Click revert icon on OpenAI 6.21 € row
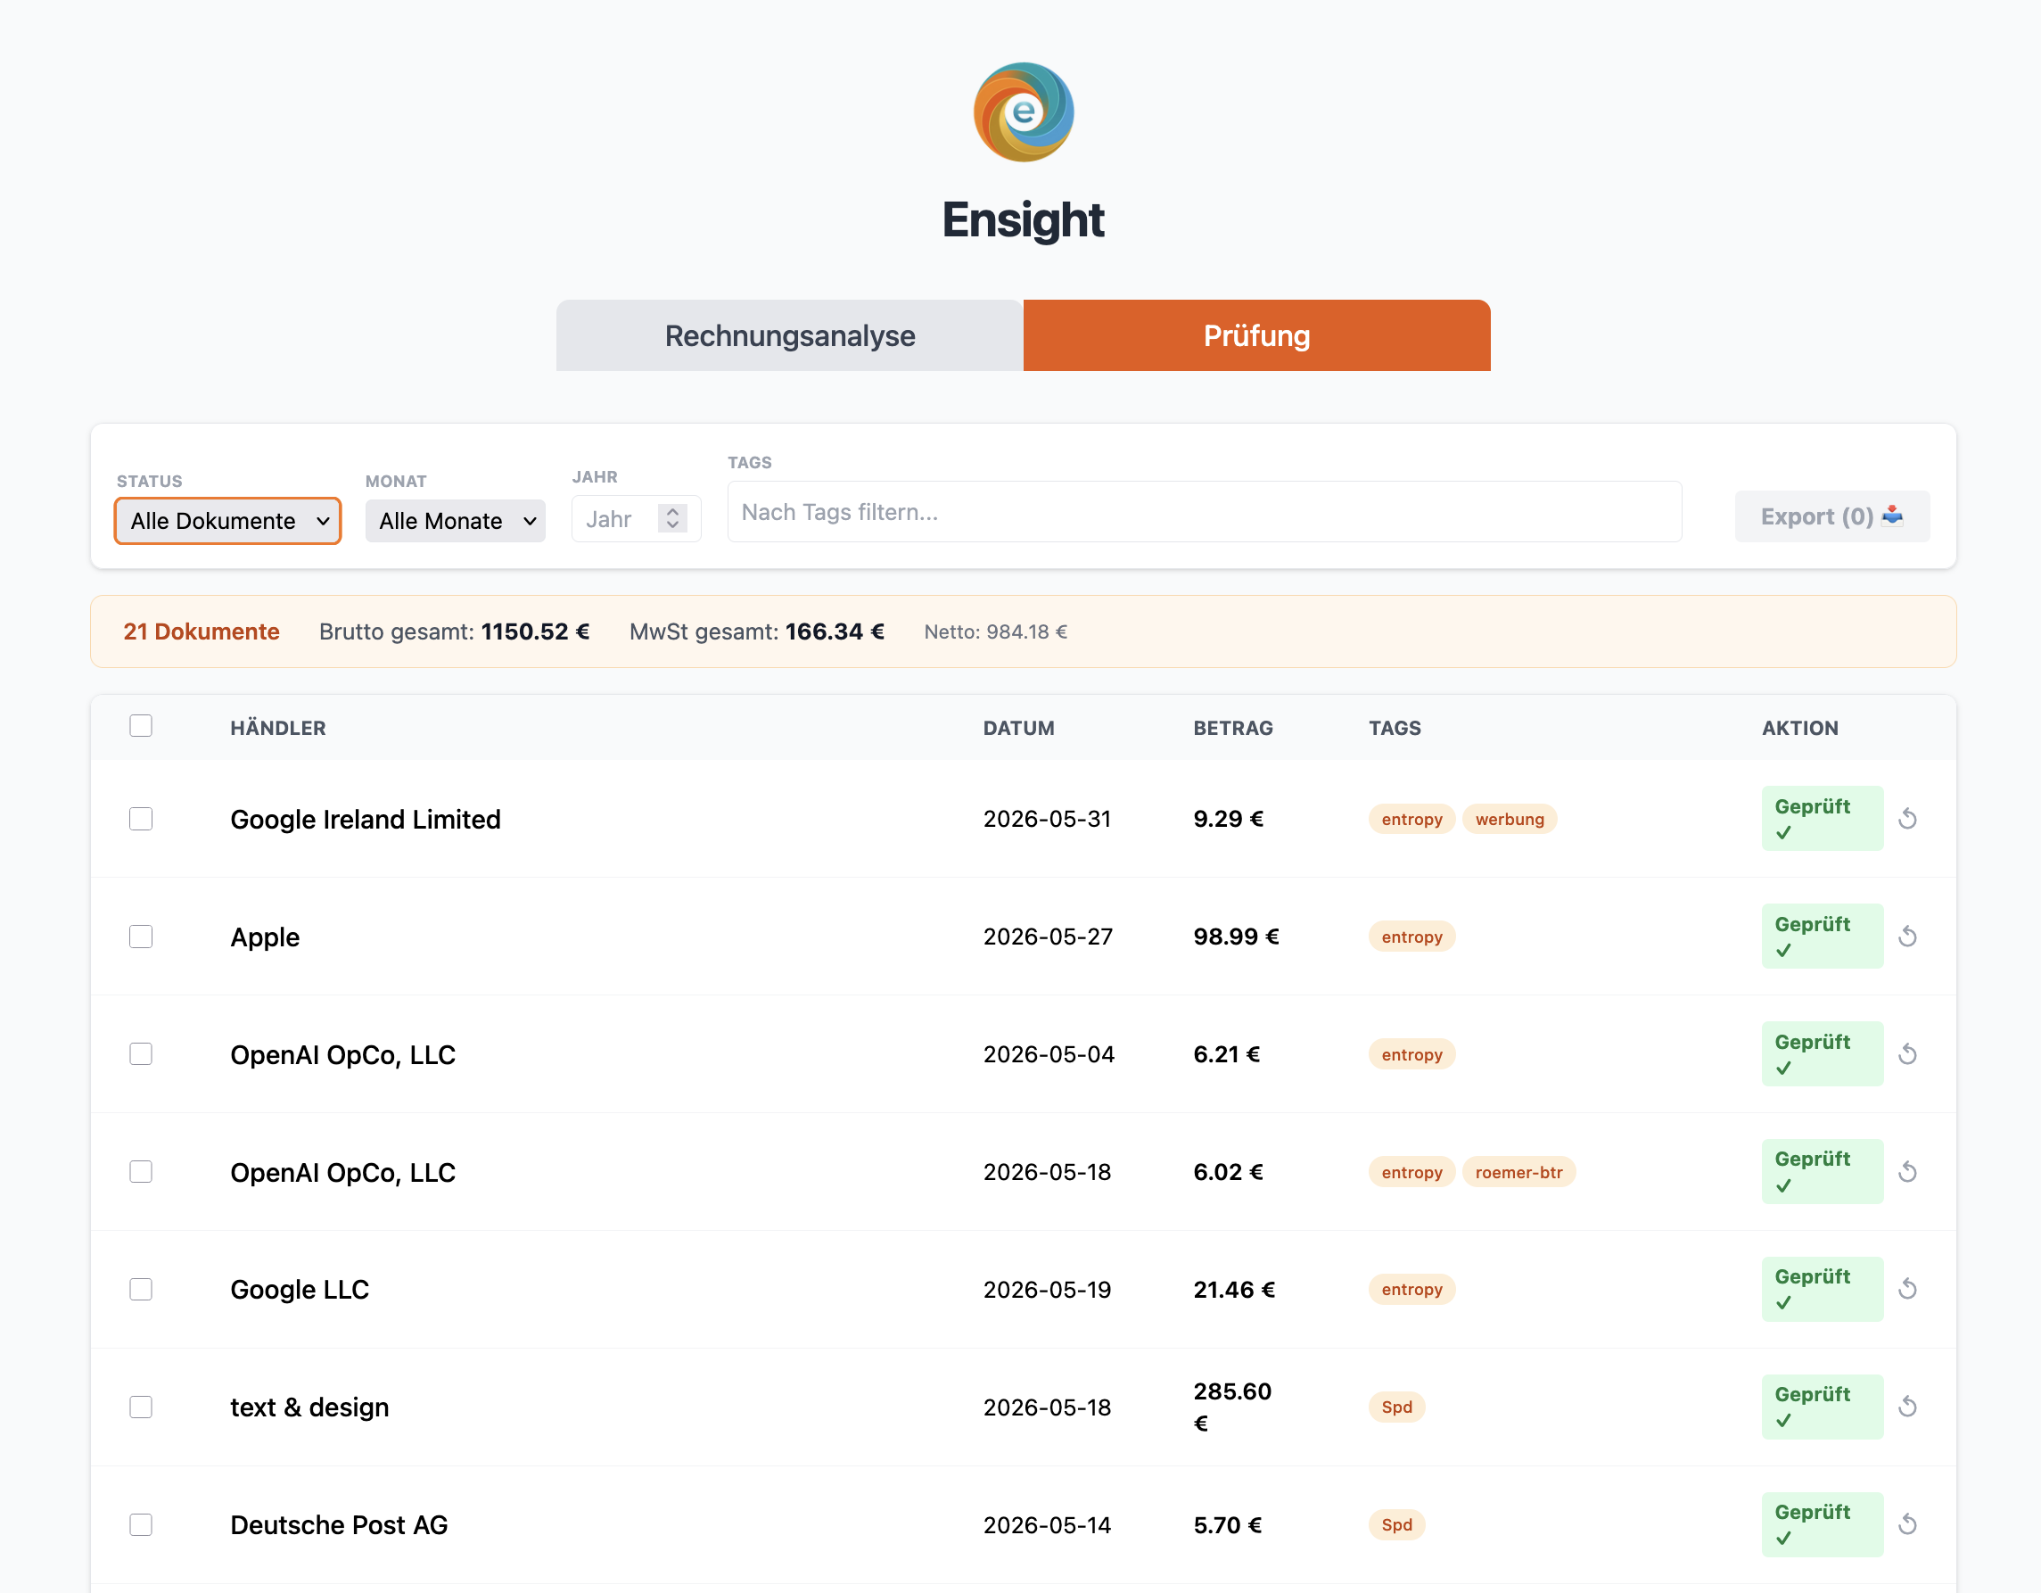The width and height of the screenshot is (2041, 1593). click(1907, 1054)
